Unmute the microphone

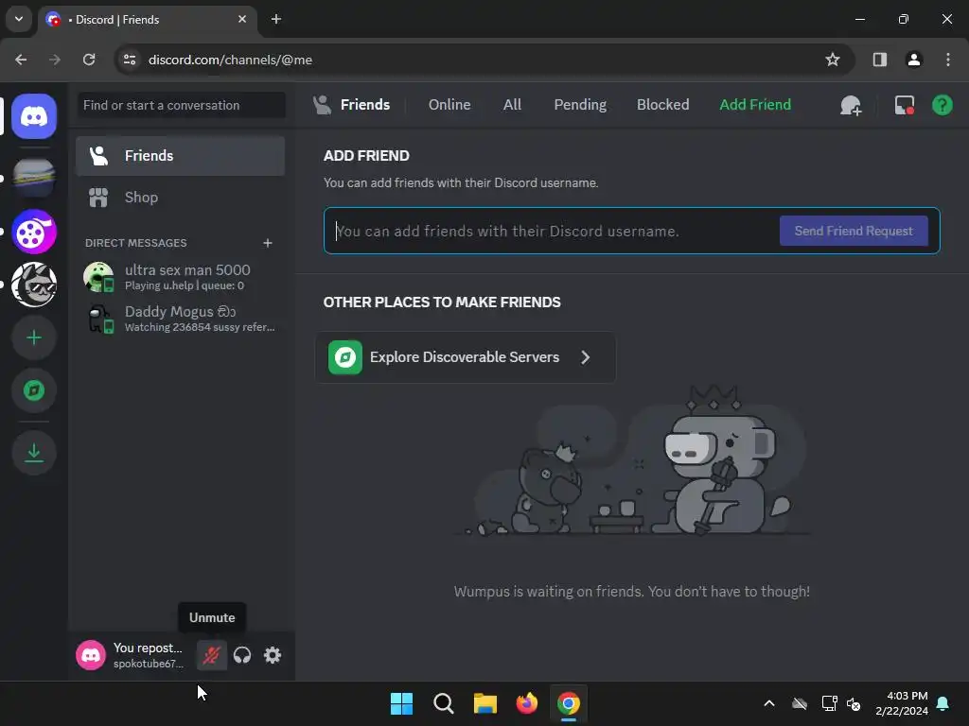pyautogui.click(x=211, y=655)
